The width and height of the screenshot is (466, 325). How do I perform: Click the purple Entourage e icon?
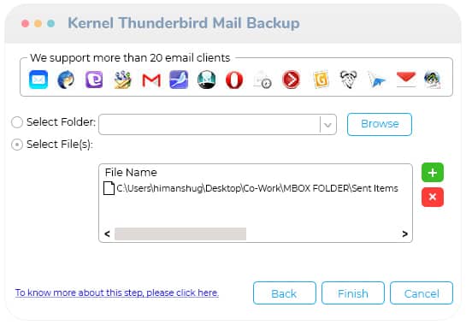94,80
